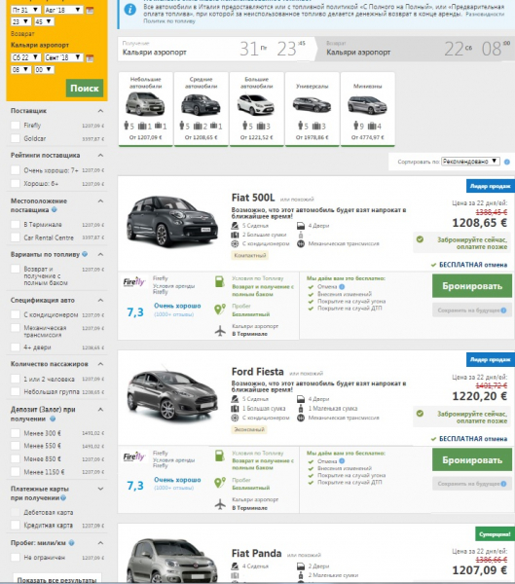Click info icon beside Местоположение поставщика
515x584 pixels.
point(55,209)
